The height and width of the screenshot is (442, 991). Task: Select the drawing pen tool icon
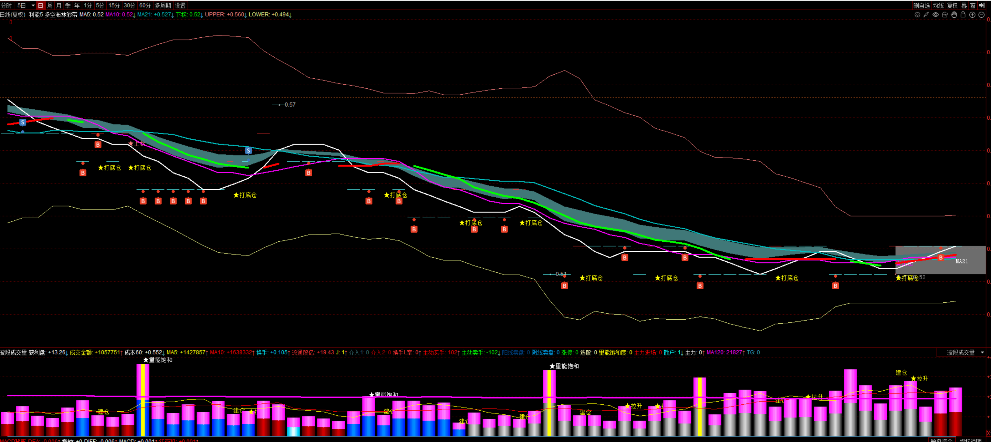click(x=926, y=15)
